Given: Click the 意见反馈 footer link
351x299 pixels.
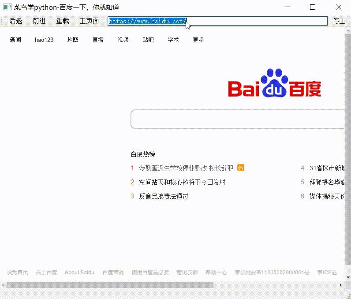Looking at the screenshot, I should (x=187, y=273).
